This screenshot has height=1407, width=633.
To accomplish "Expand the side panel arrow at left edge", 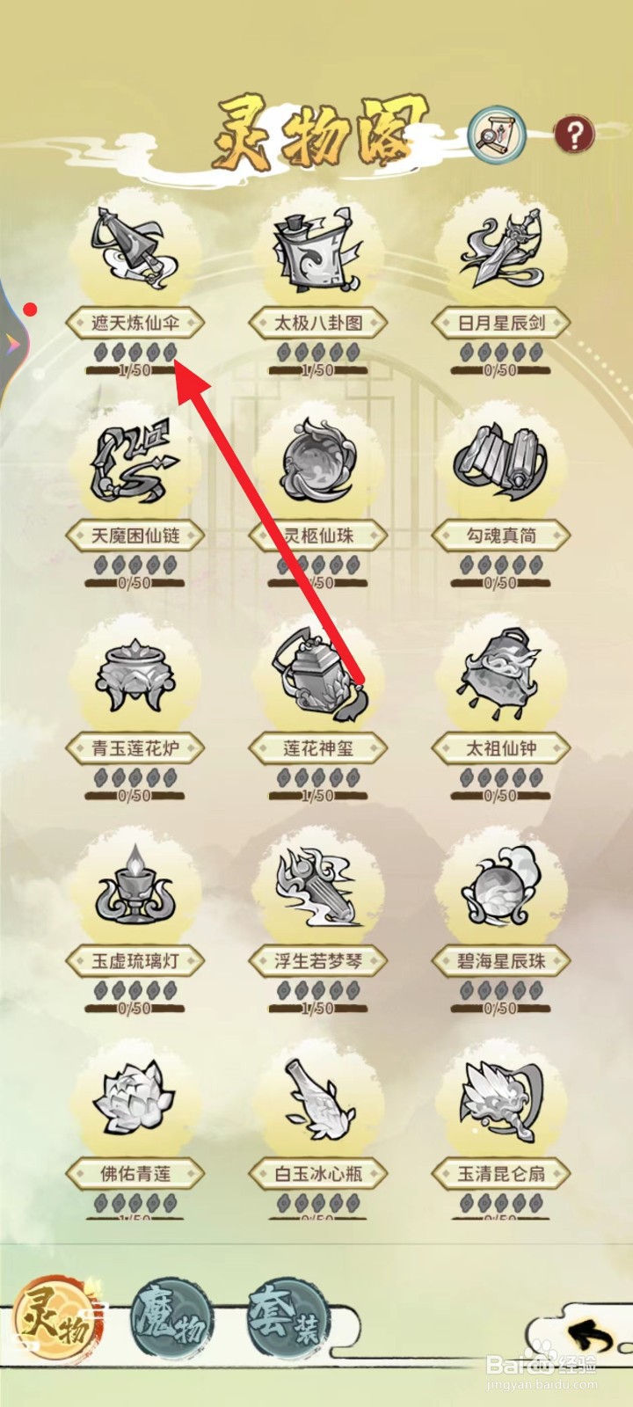I will [x=11, y=343].
